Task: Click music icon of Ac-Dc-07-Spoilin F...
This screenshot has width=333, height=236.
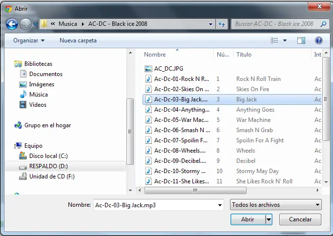Action: coord(148,140)
